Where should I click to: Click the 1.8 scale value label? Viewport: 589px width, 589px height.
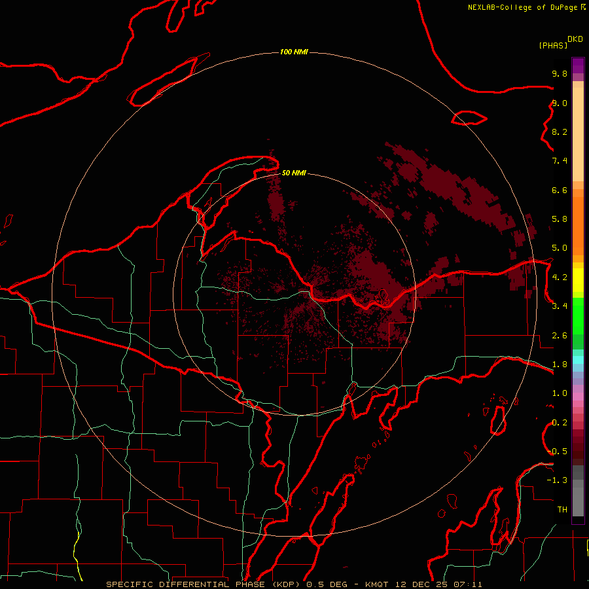point(560,365)
